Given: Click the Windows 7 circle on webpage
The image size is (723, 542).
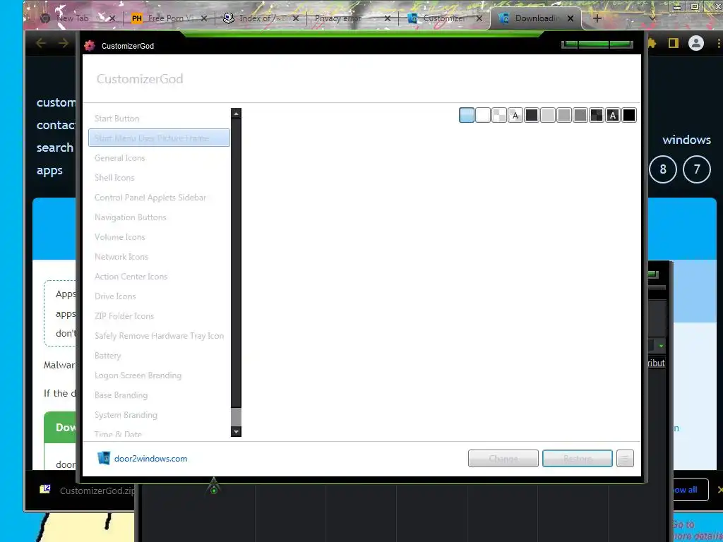Looking at the screenshot, I should coord(697,169).
